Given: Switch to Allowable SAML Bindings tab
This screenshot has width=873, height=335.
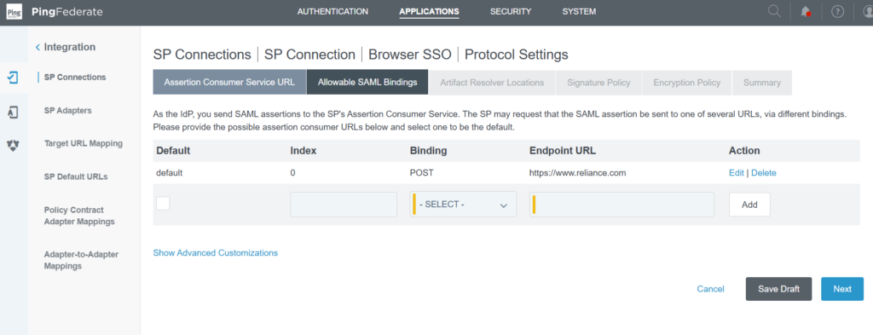Looking at the screenshot, I should [367, 83].
